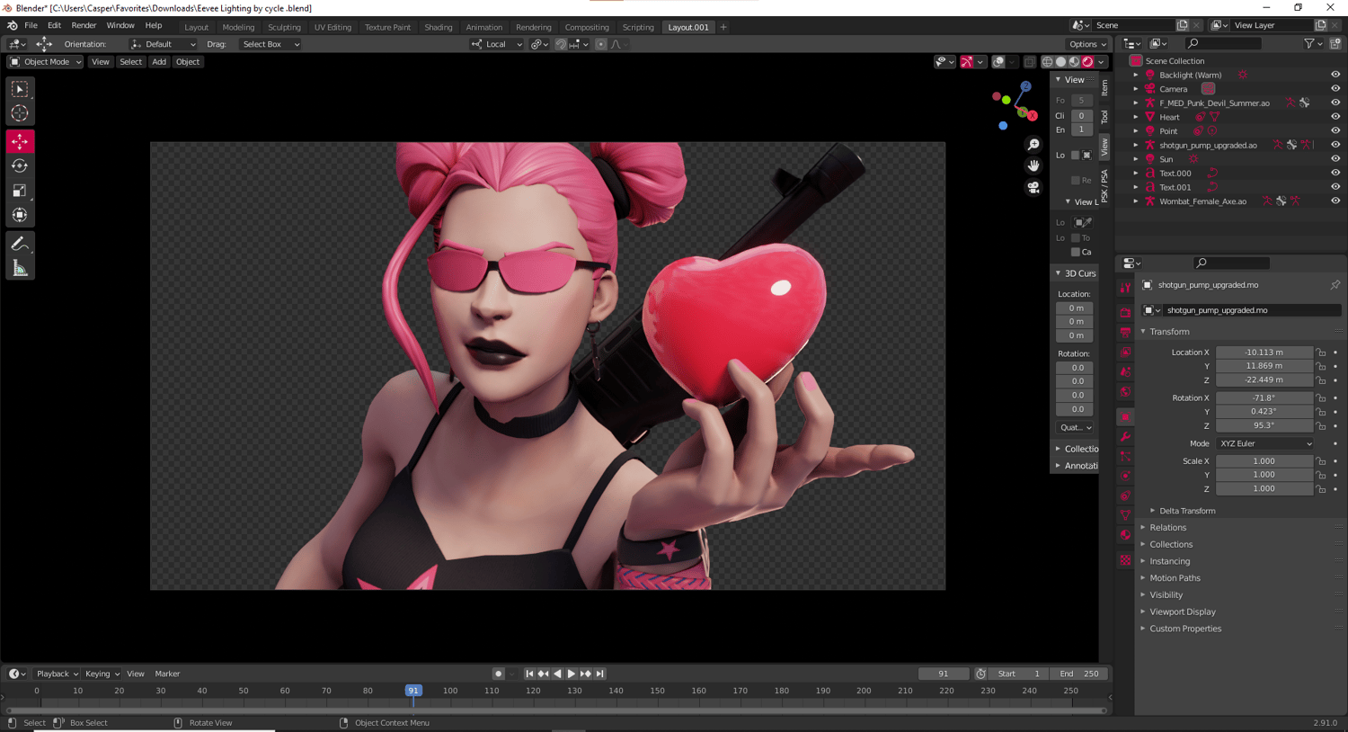The height and width of the screenshot is (732, 1348).
Task: Open the Render menu
Action: [x=84, y=25]
